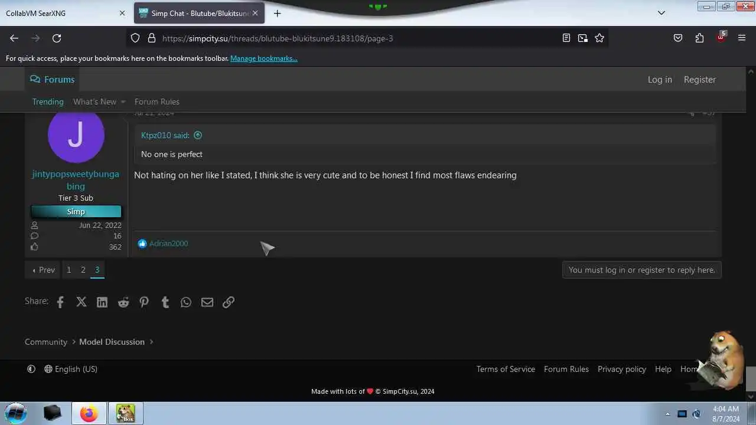Bookmark this page with the star icon
756x425 pixels.
(x=599, y=38)
